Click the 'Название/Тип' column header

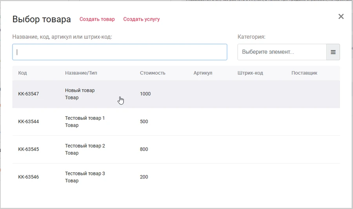(81, 73)
